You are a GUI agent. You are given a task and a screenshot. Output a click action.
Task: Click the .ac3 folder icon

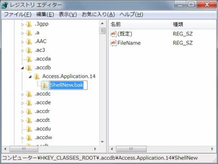point(29,50)
